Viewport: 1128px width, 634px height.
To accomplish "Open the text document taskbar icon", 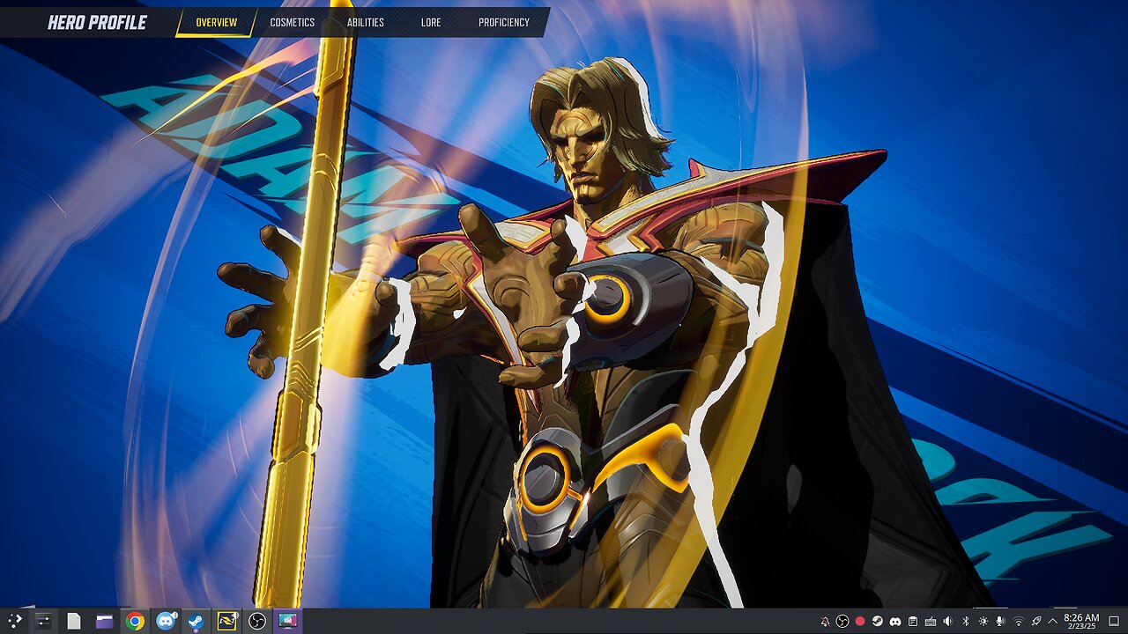I will click(74, 621).
